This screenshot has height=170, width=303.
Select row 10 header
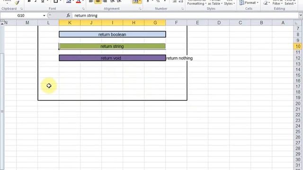pos(298,46)
